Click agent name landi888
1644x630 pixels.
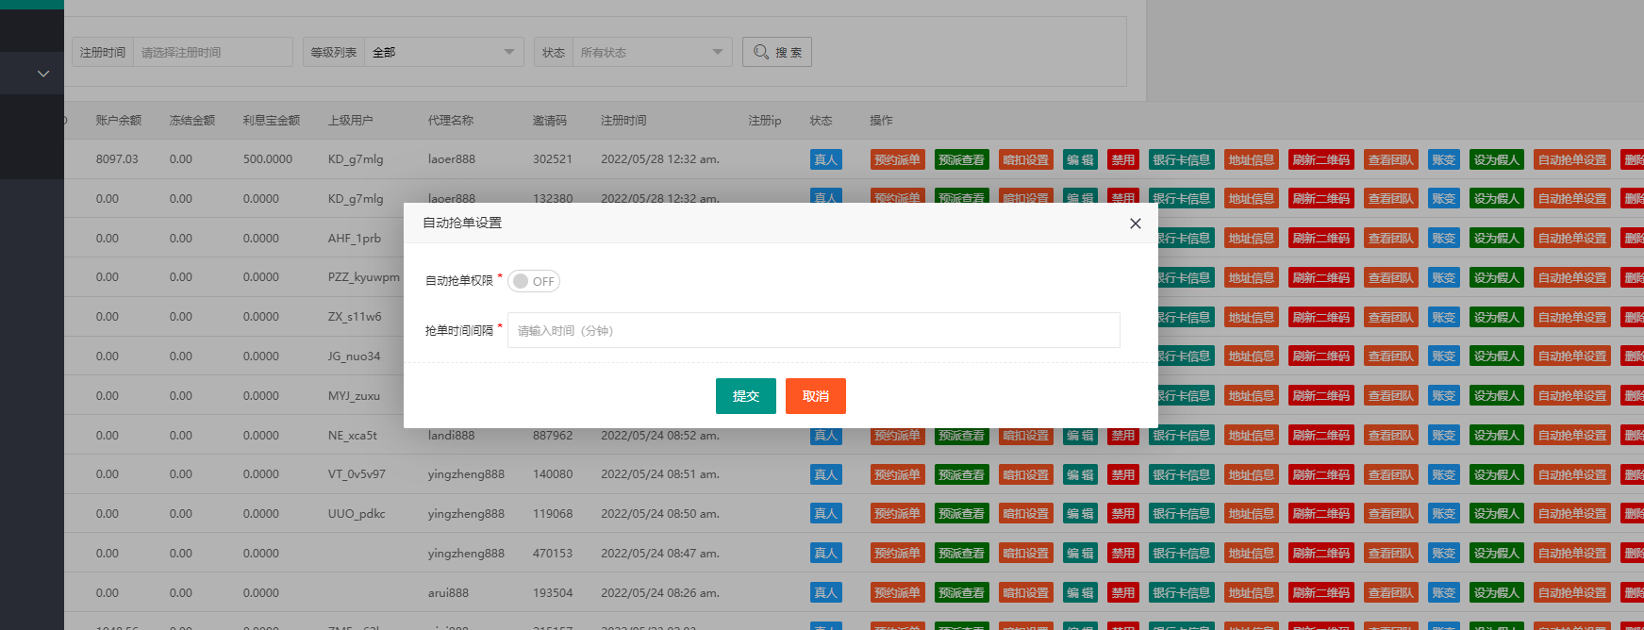452,436
